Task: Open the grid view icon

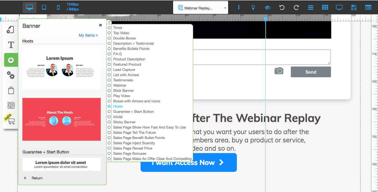Action: point(325,7)
